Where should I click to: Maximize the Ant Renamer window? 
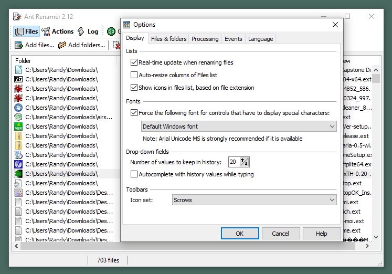[347, 16]
